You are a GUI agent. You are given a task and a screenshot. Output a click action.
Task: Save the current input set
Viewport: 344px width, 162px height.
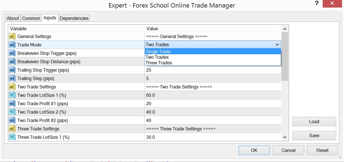coord(314,135)
